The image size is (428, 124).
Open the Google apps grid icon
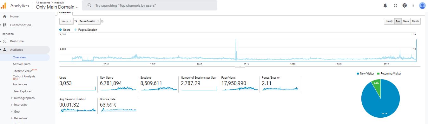(395, 5)
